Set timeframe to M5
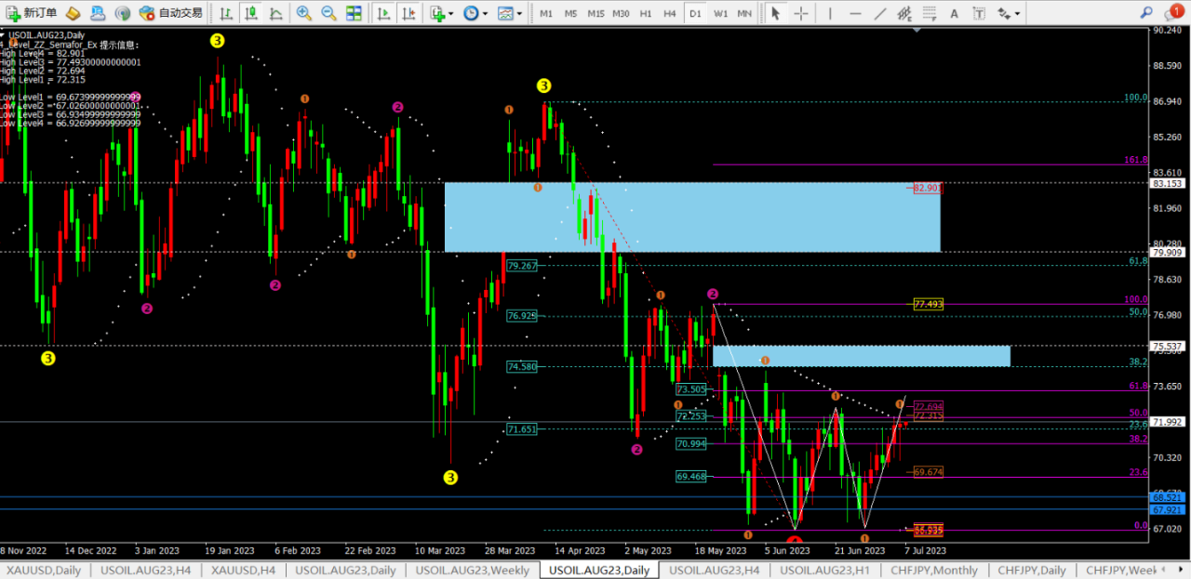The height and width of the screenshot is (579, 1191). 570,13
